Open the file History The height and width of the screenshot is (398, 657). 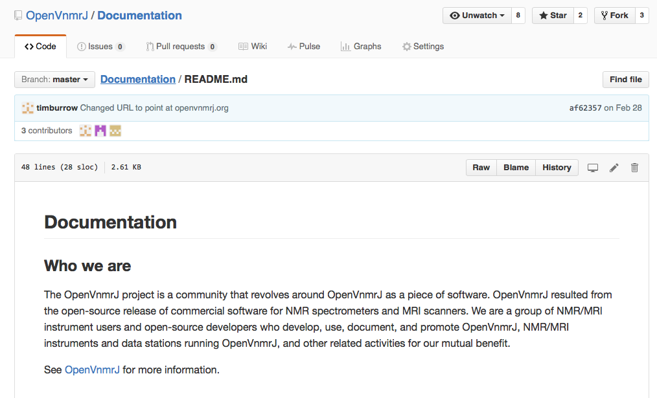click(557, 168)
